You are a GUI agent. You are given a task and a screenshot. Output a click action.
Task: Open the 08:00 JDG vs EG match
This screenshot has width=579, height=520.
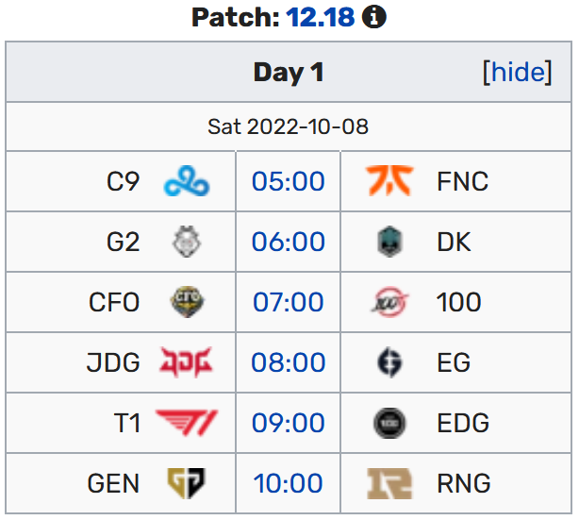[288, 362]
